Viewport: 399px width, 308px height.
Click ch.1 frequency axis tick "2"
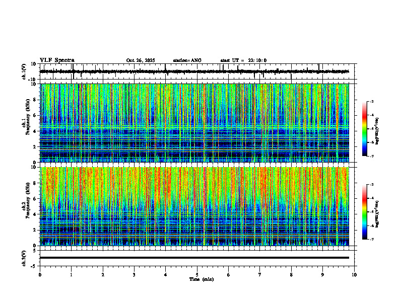click(35, 147)
